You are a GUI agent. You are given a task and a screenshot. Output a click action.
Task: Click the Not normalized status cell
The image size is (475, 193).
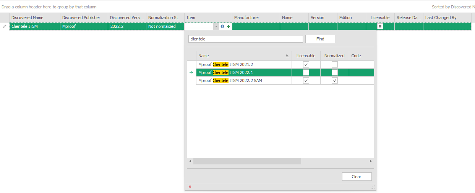[x=165, y=26]
